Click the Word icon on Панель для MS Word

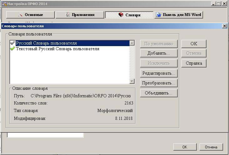coord(159,15)
